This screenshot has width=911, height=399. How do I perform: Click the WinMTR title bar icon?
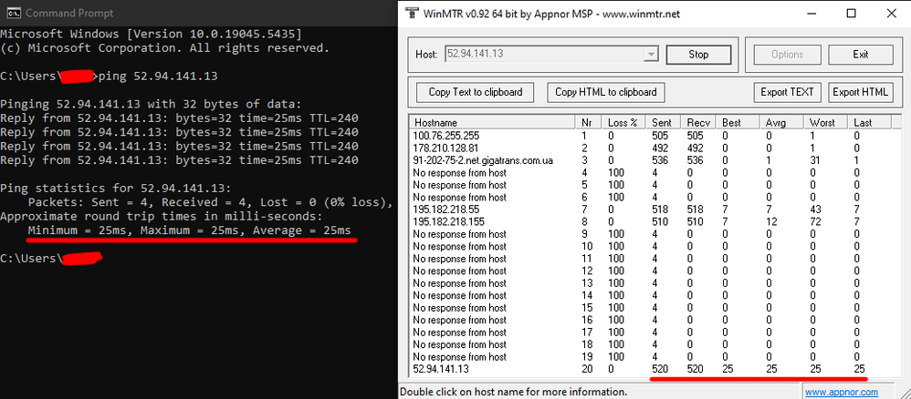412,15
